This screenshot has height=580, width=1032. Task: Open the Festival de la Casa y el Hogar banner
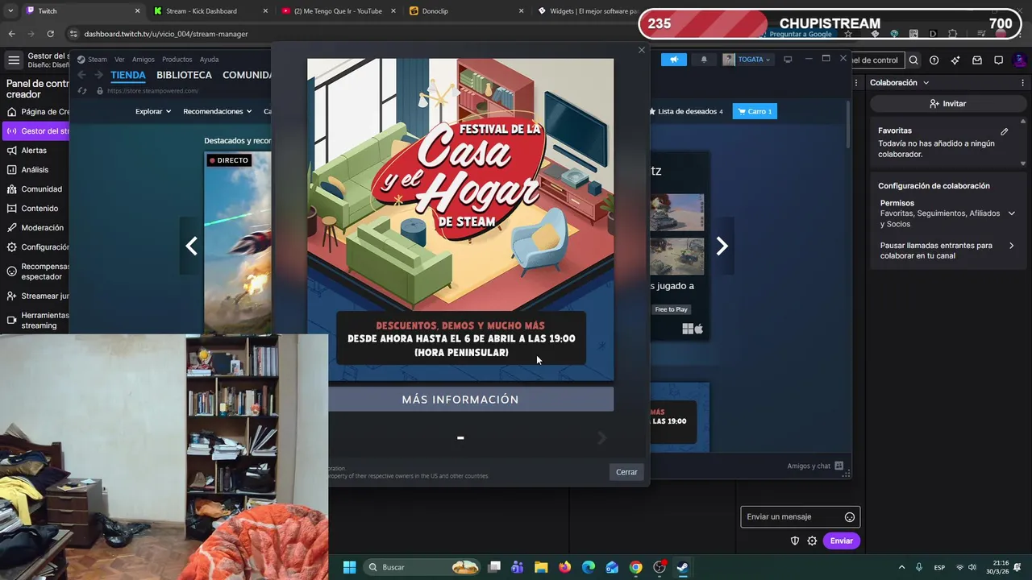pyautogui.click(x=460, y=219)
